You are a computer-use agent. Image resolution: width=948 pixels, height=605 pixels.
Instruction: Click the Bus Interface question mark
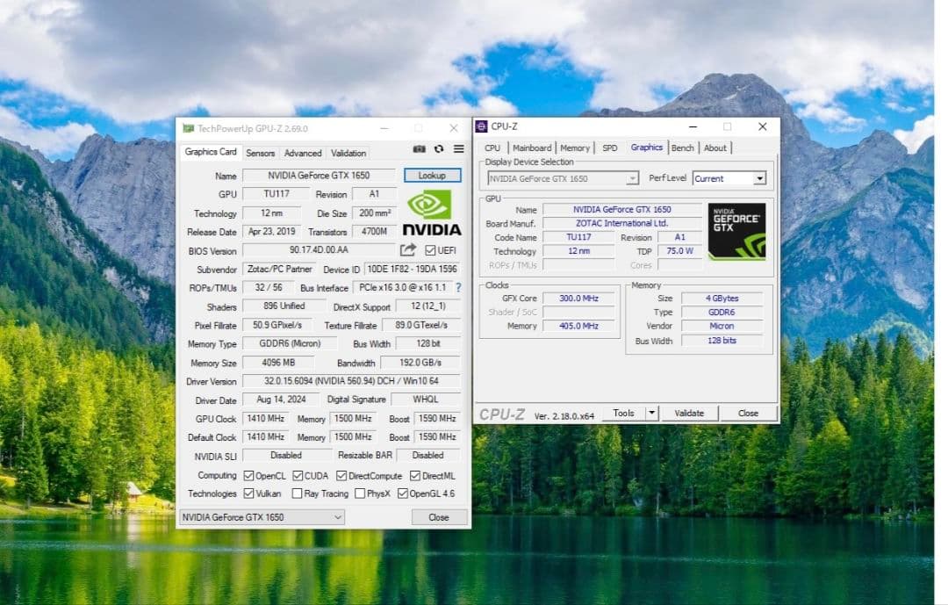click(458, 288)
